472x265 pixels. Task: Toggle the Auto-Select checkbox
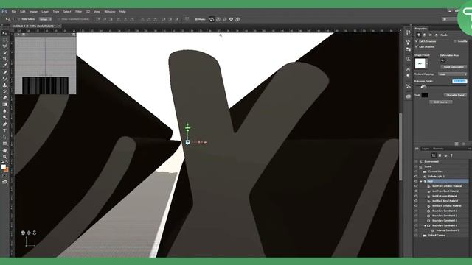(18, 19)
